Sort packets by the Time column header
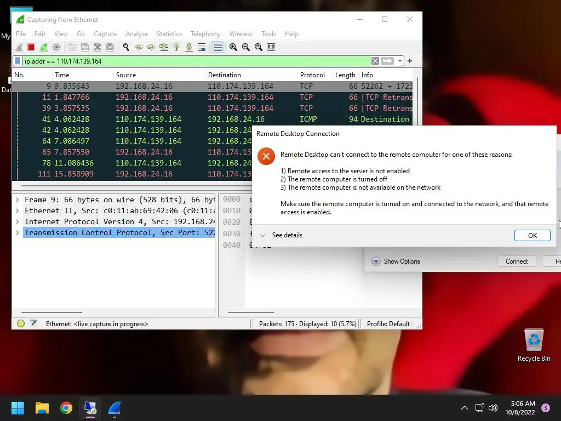Viewport: 561px width, 421px height. [83, 75]
